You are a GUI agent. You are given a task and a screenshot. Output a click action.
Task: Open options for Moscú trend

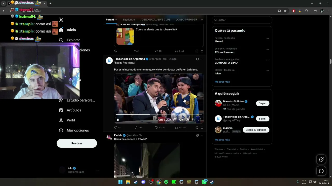click(268, 39)
